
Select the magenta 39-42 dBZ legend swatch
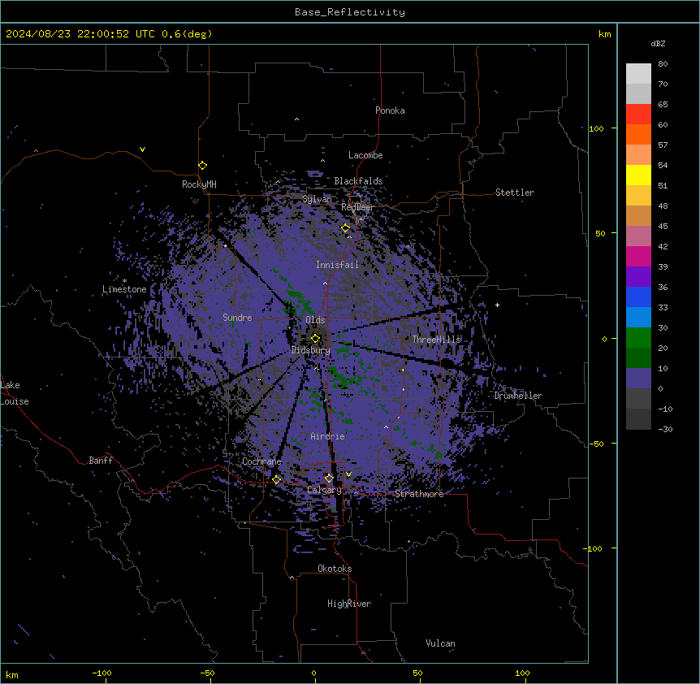pyautogui.click(x=638, y=256)
